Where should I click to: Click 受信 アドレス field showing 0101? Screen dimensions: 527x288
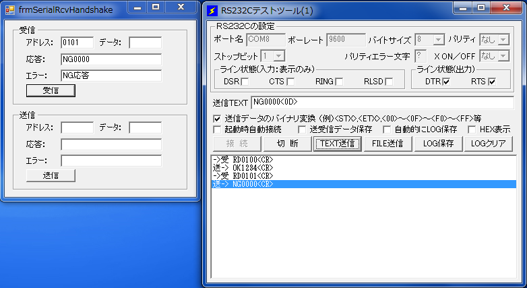pyautogui.click(x=77, y=42)
